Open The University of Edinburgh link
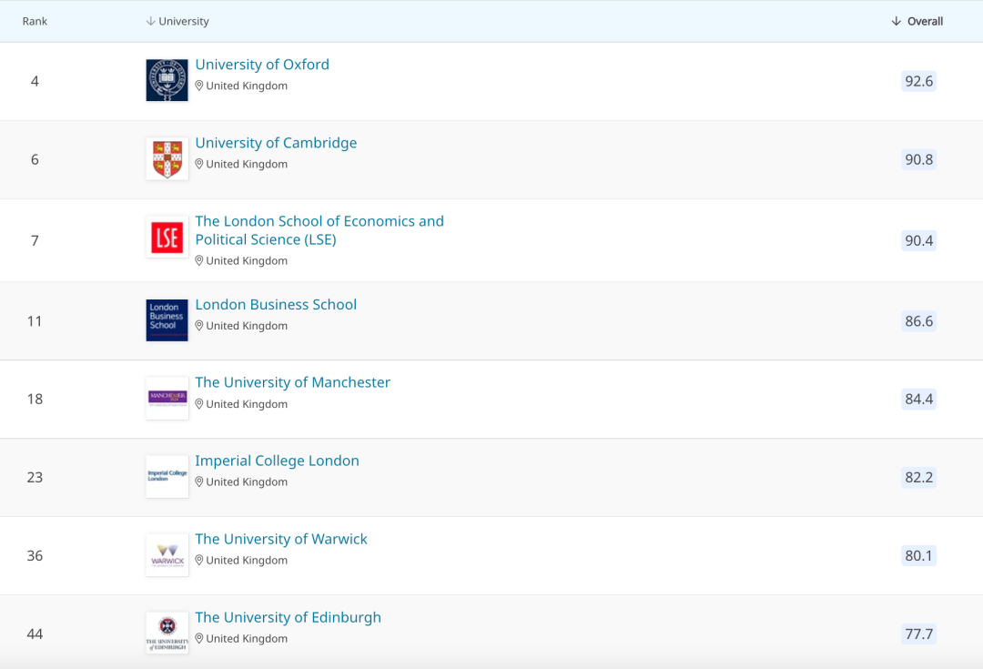 tap(288, 618)
